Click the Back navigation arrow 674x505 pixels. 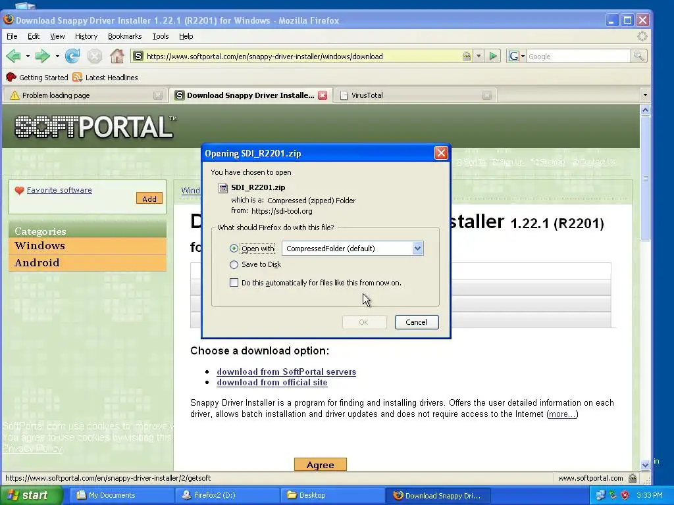[14, 57]
